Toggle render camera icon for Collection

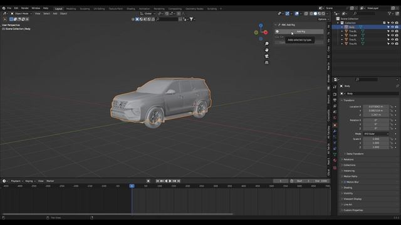(397, 23)
